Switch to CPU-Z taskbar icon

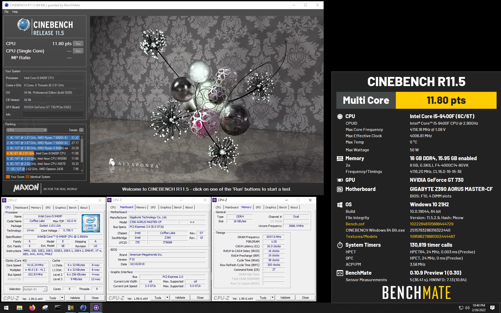pyautogui.click(x=96, y=308)
